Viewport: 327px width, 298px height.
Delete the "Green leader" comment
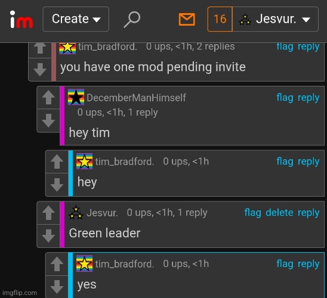pos(279,213)
